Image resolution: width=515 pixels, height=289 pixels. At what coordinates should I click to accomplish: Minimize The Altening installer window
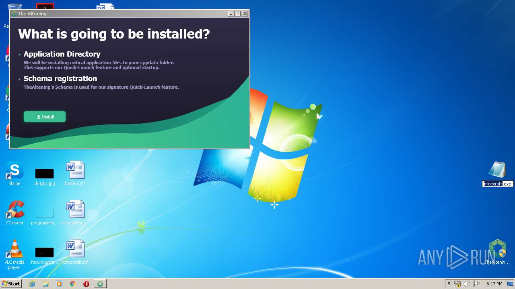tap(231, 13)
